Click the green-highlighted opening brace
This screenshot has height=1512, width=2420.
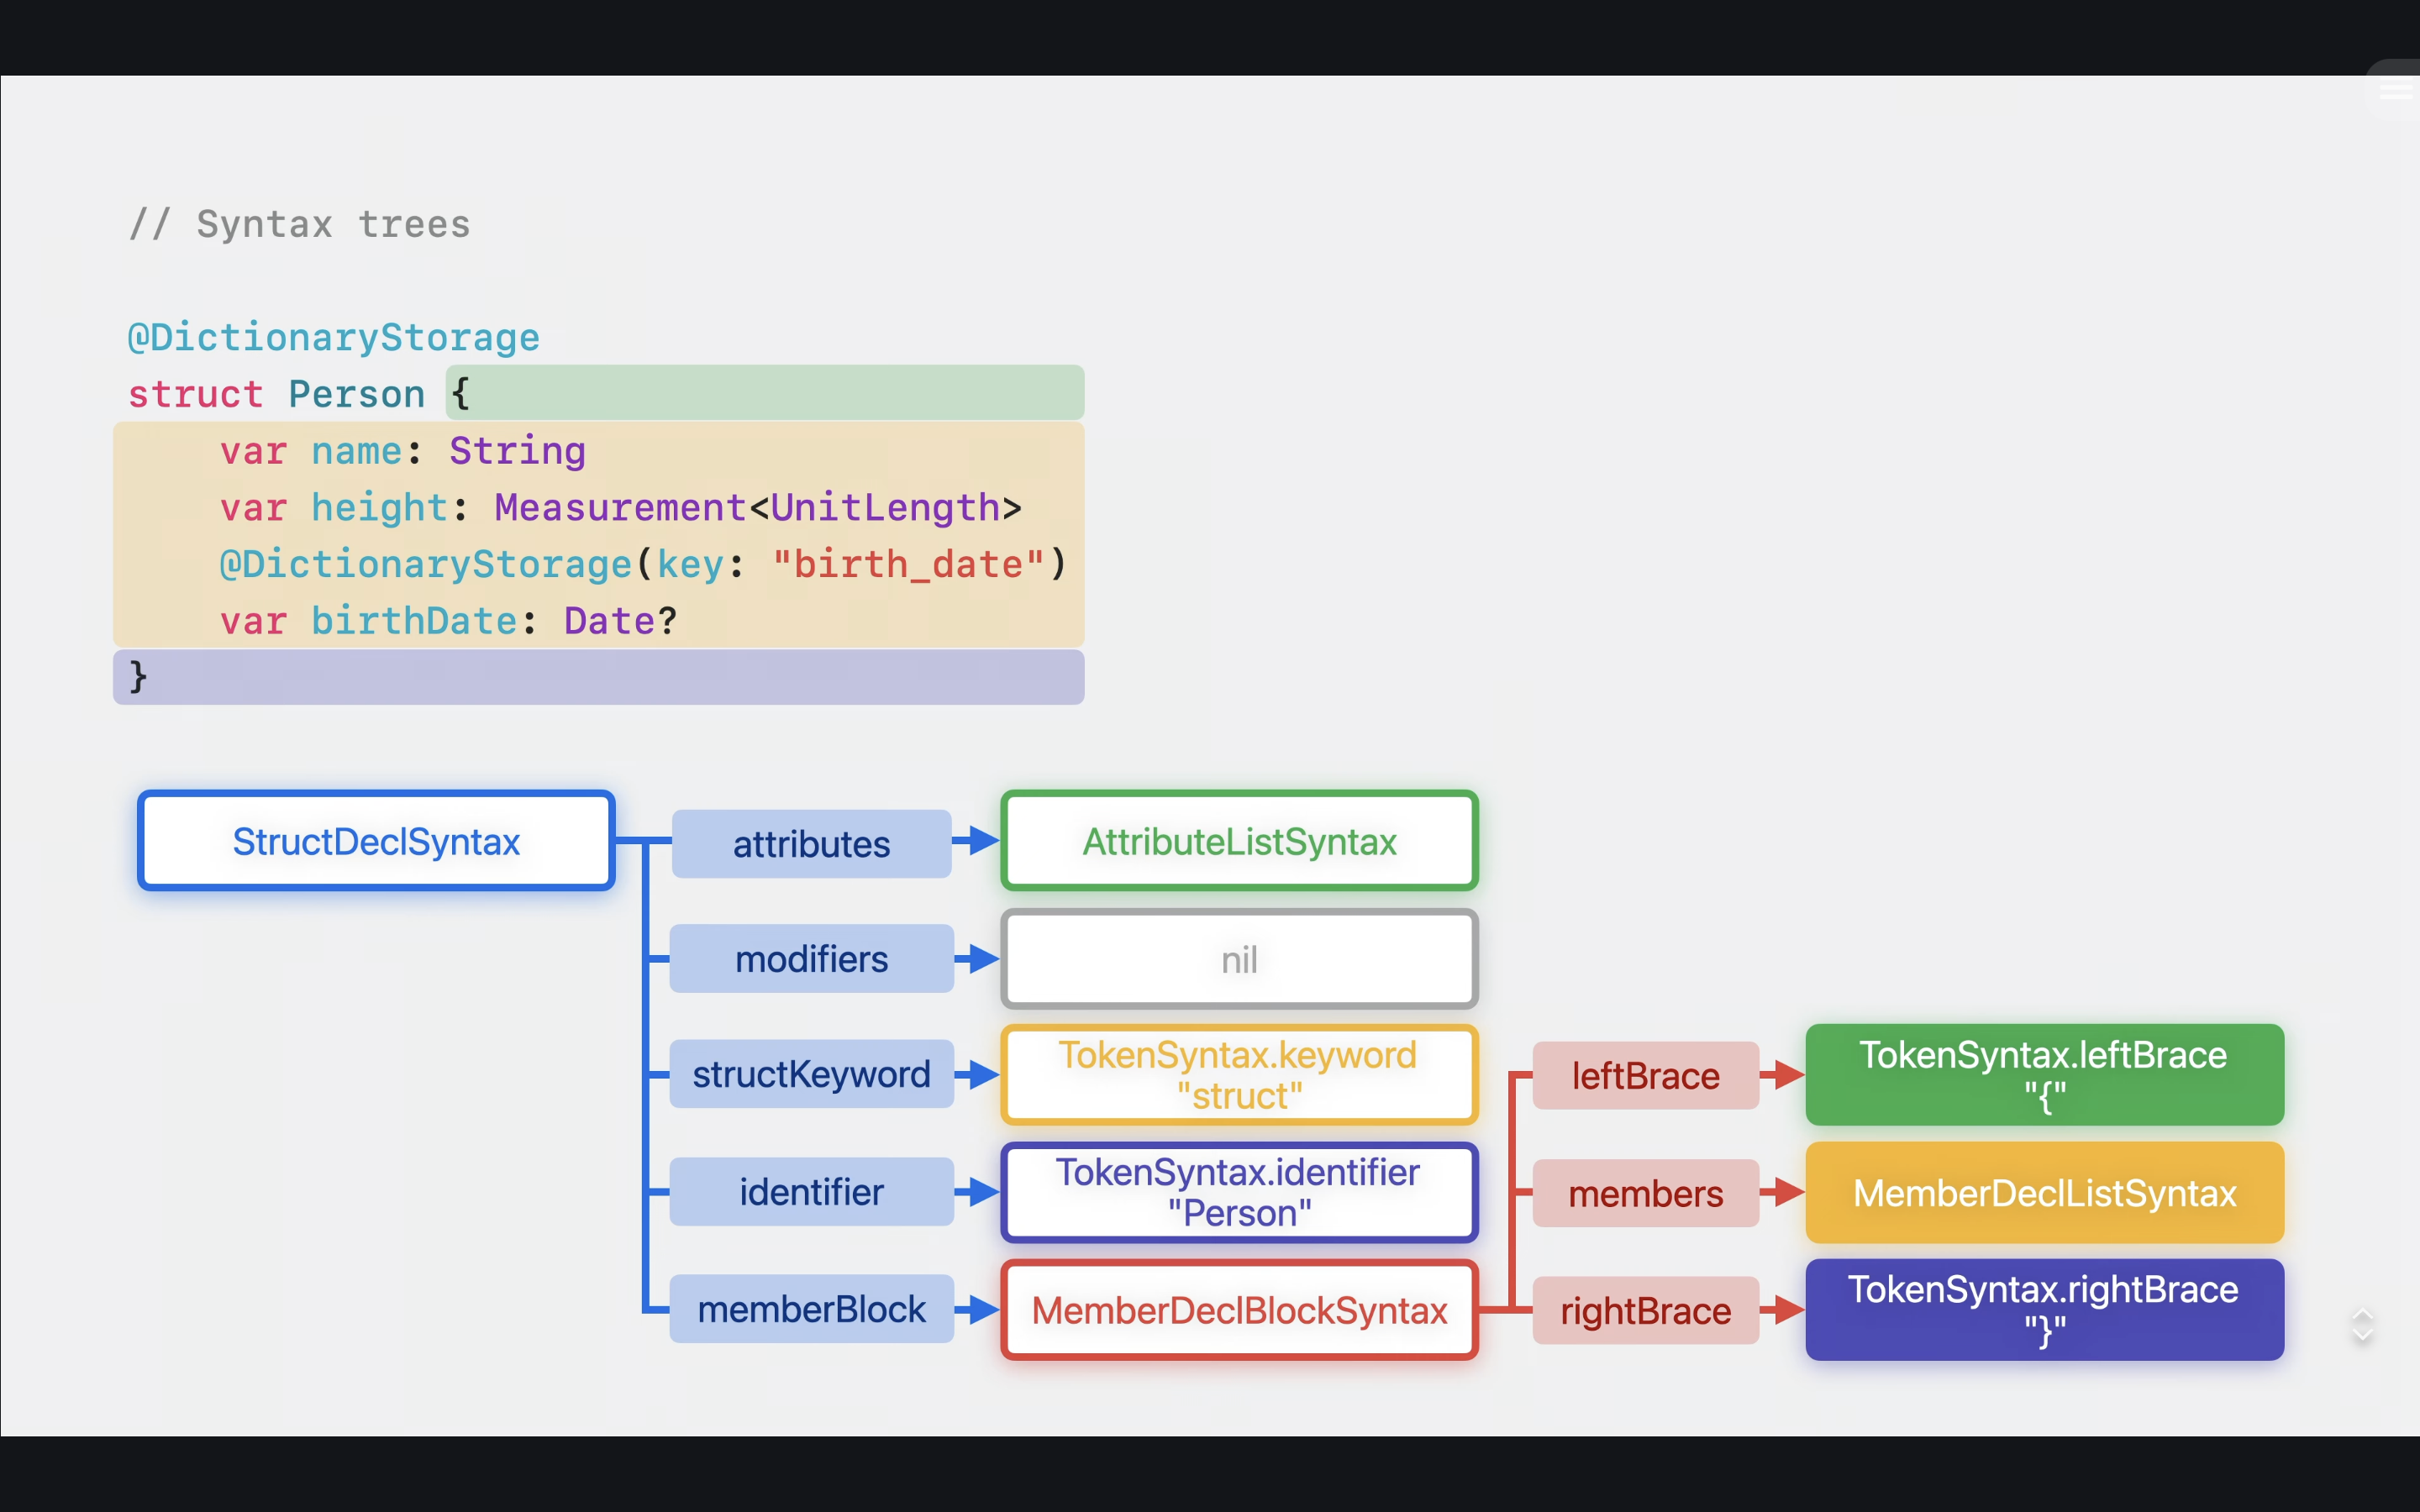click(460, 393)
